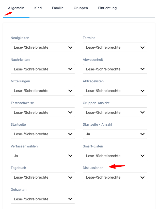This screenshot has height=209, width=159.
Task: Expand the Gehzeiten dropdown
Action: 43,199
